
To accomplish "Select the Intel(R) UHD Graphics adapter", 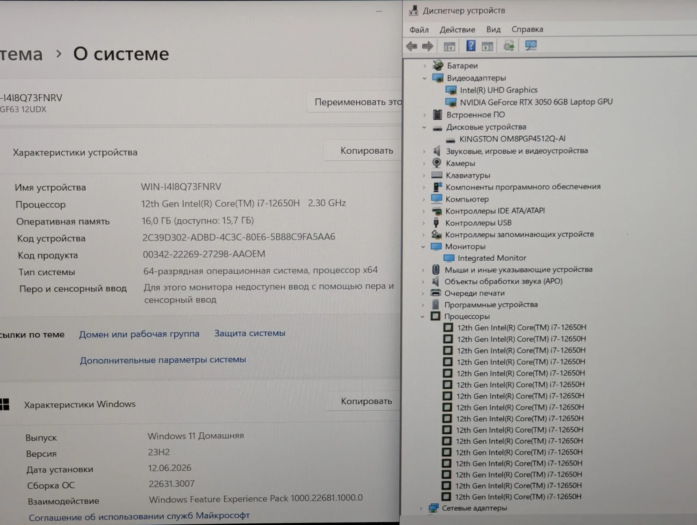I will (x=498, y=90).
